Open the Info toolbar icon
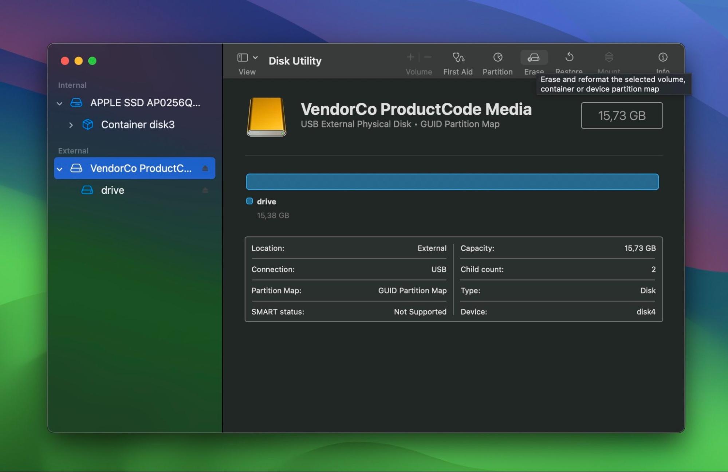Screen dimensions: 728x472 tap(663, 57)
